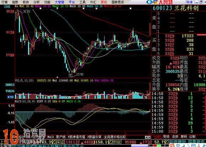Viewport: 206px width, 147px height.
Task: Switch to F股净值市值 indicator tab
Action: [x=76, y=137]
